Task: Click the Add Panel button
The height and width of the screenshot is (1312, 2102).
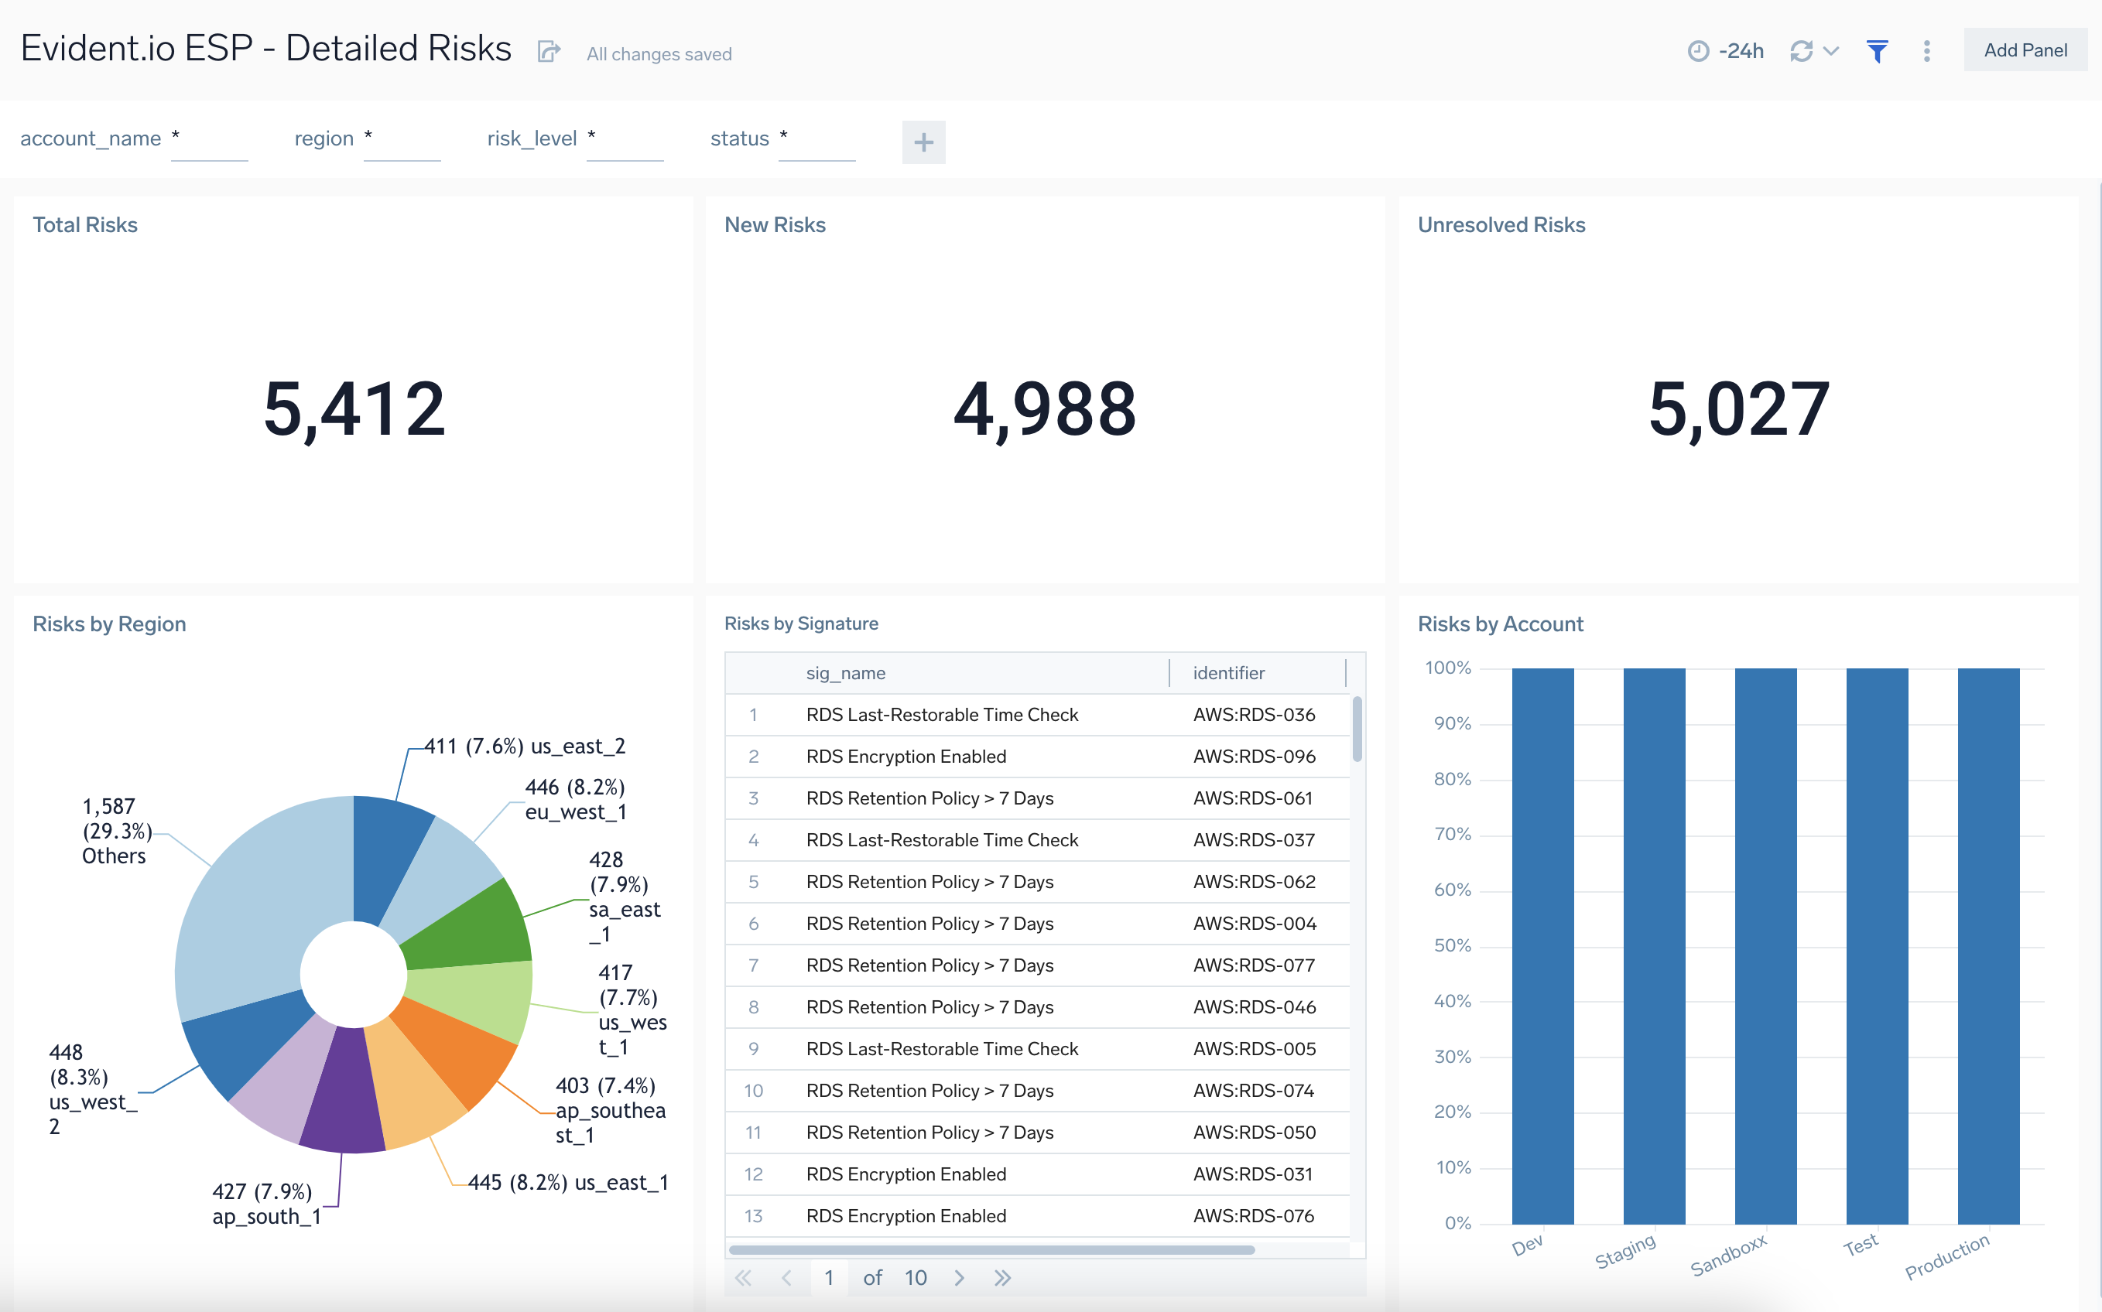Action: [2025, 50]
